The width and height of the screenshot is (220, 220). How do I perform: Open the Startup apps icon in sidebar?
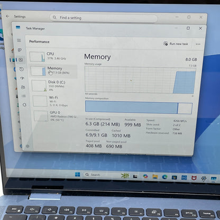[22, 78]
